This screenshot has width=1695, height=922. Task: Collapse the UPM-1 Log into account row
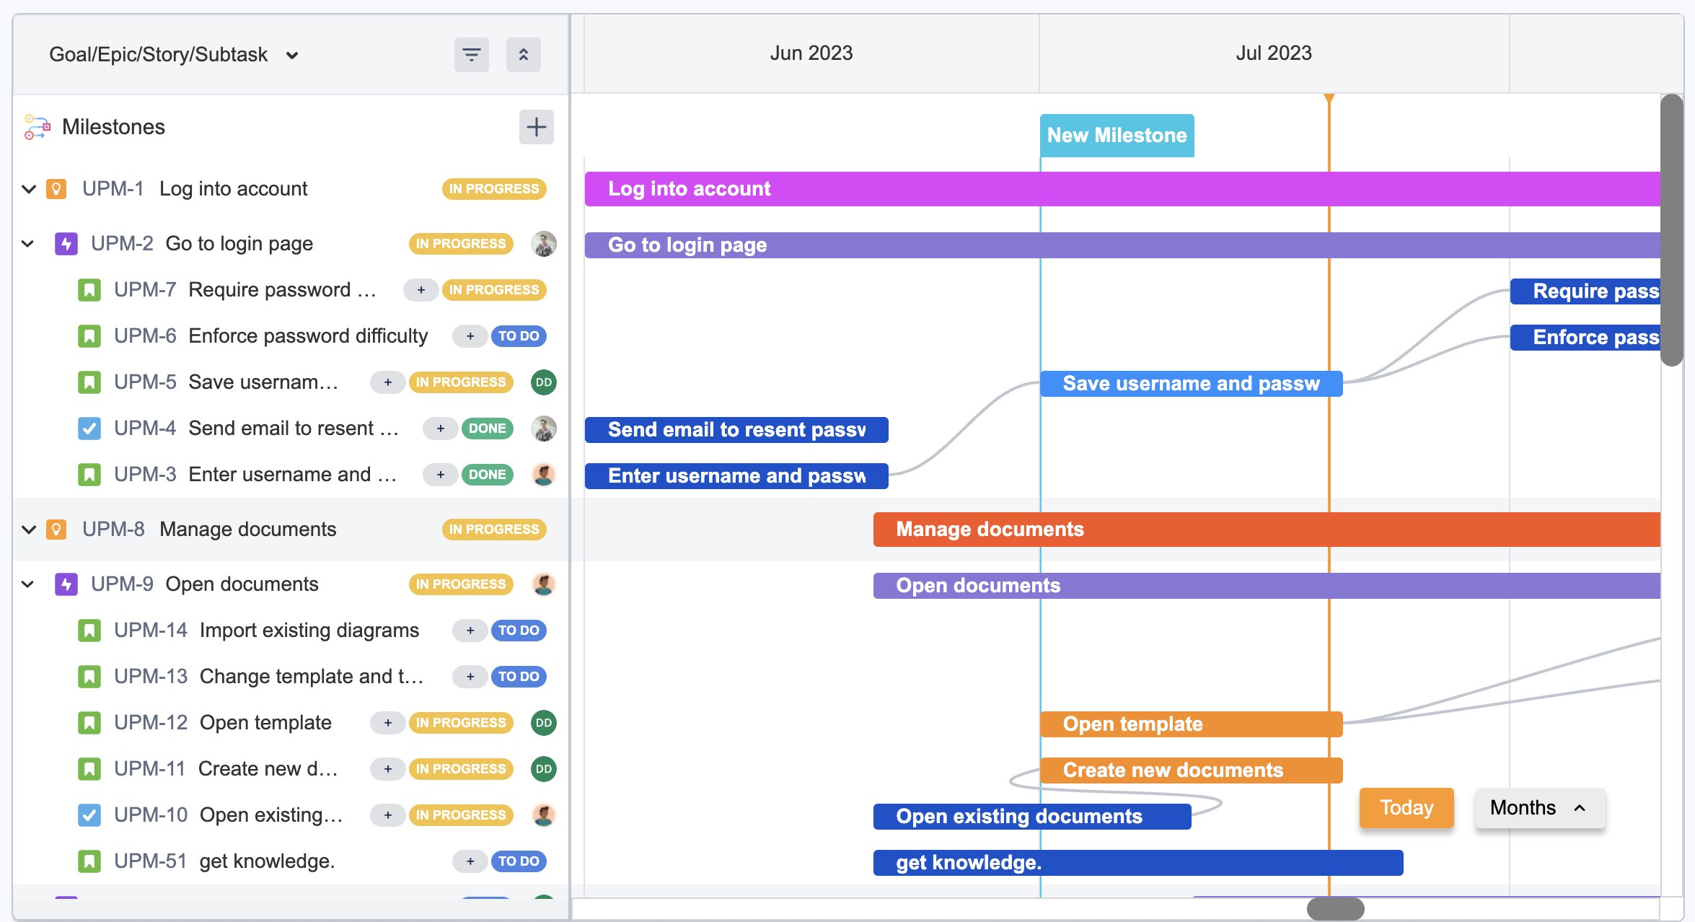point(29,189)
